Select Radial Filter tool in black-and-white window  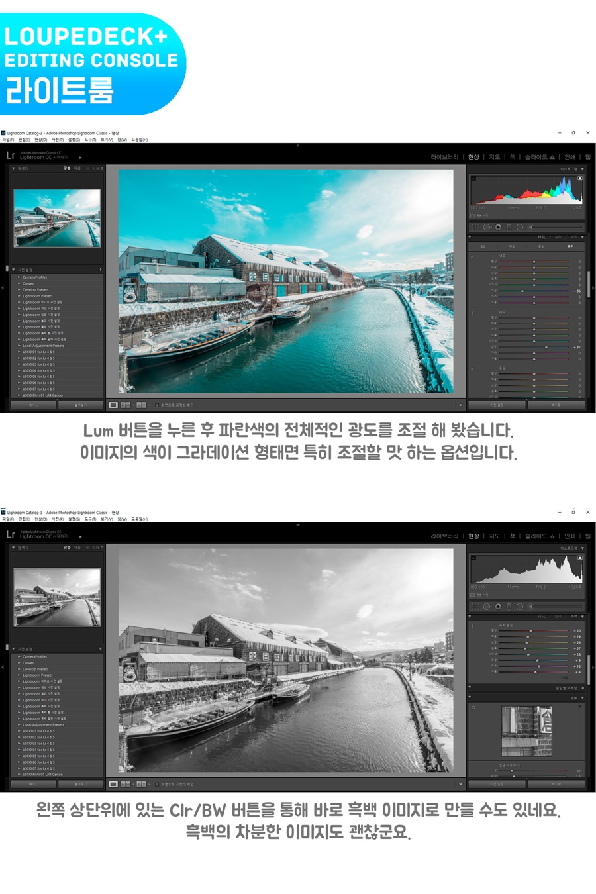pos(520,607)
